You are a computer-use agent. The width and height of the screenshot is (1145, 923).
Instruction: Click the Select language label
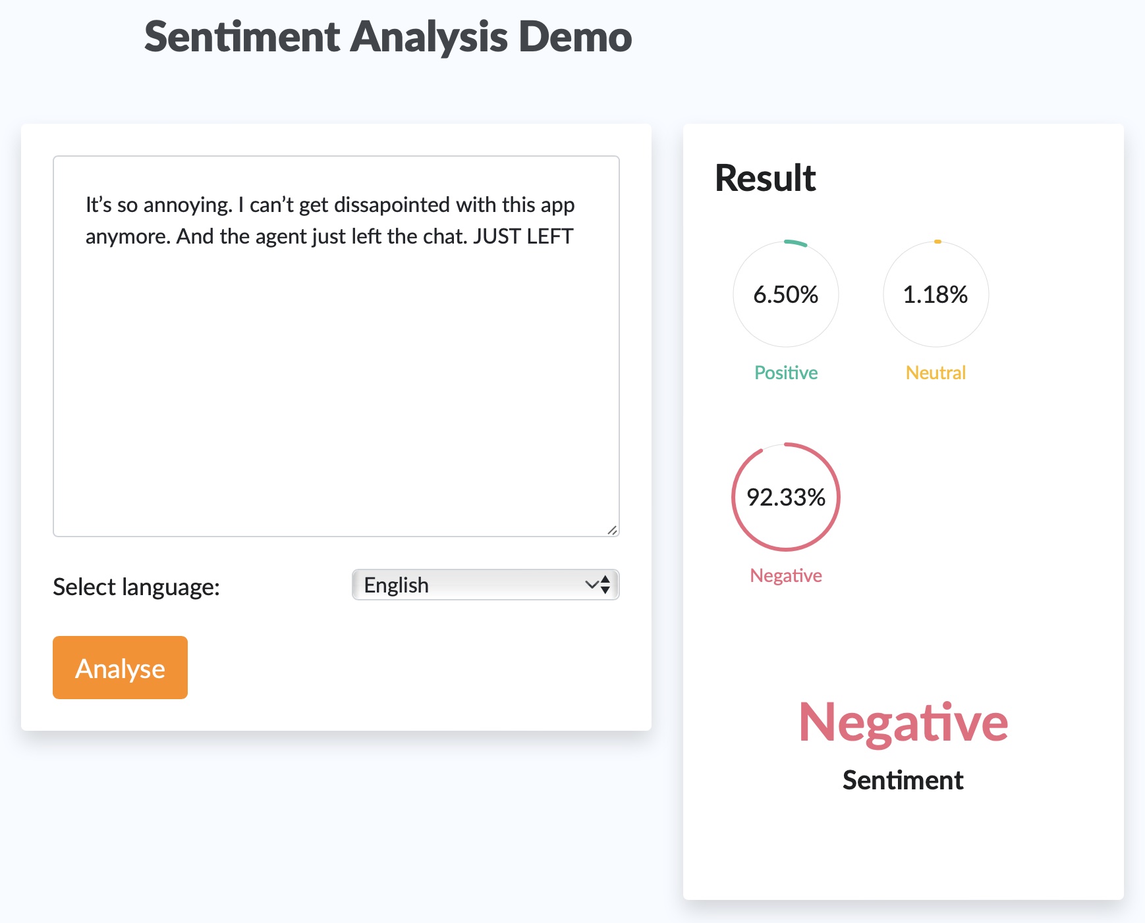136,587
